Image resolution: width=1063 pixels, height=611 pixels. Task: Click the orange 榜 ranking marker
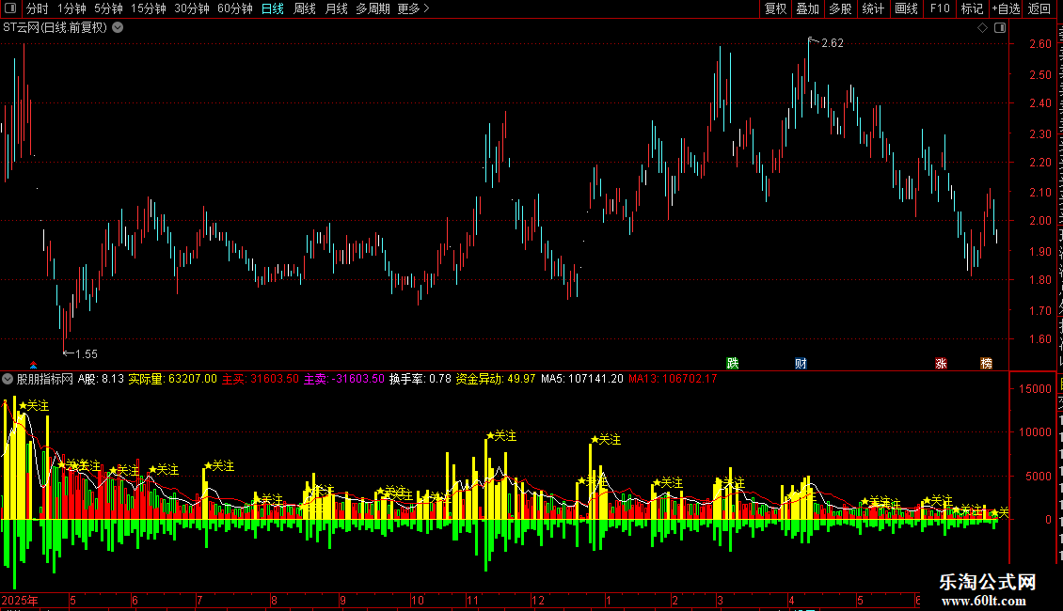987,363
